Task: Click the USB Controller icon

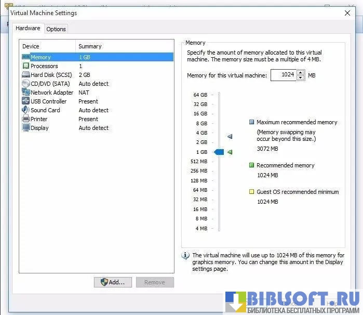Action: [x=26, y=101]
